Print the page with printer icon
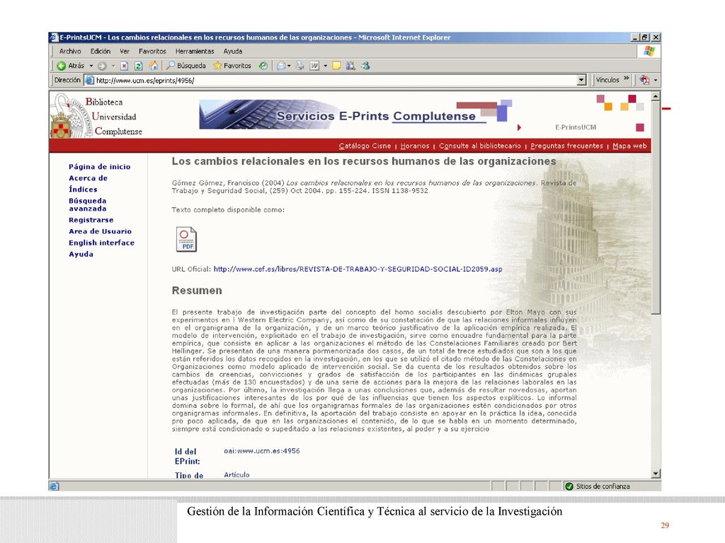The height and width of the screenshot is (543, 725). (x=299, y=66)
